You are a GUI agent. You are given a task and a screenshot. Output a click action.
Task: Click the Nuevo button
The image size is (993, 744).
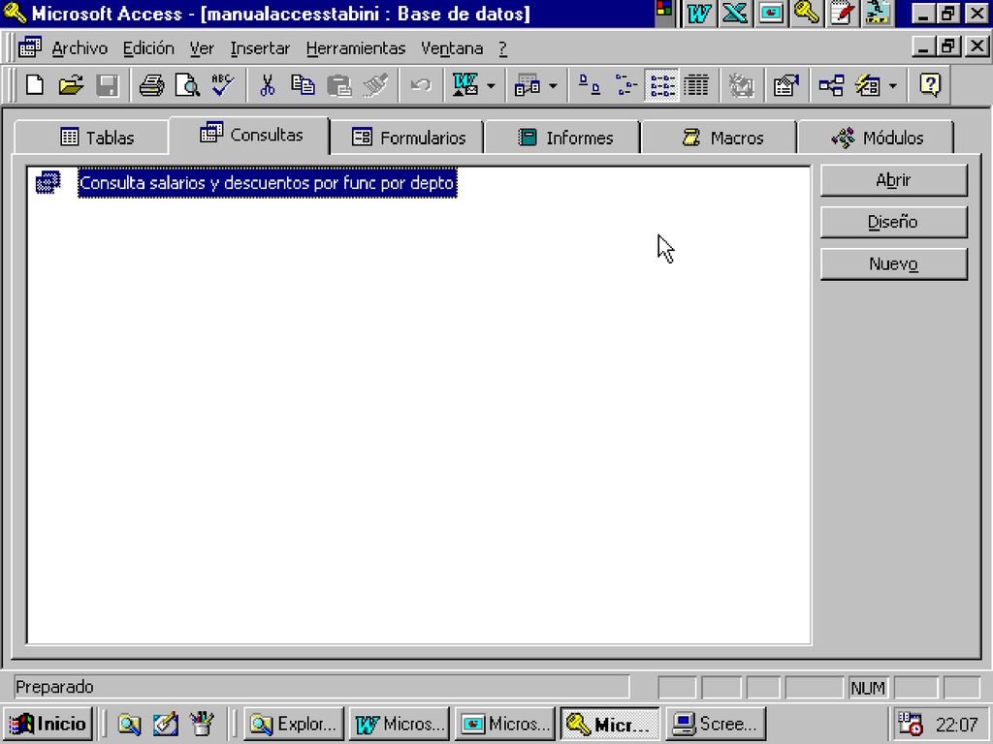pos(893,263)
